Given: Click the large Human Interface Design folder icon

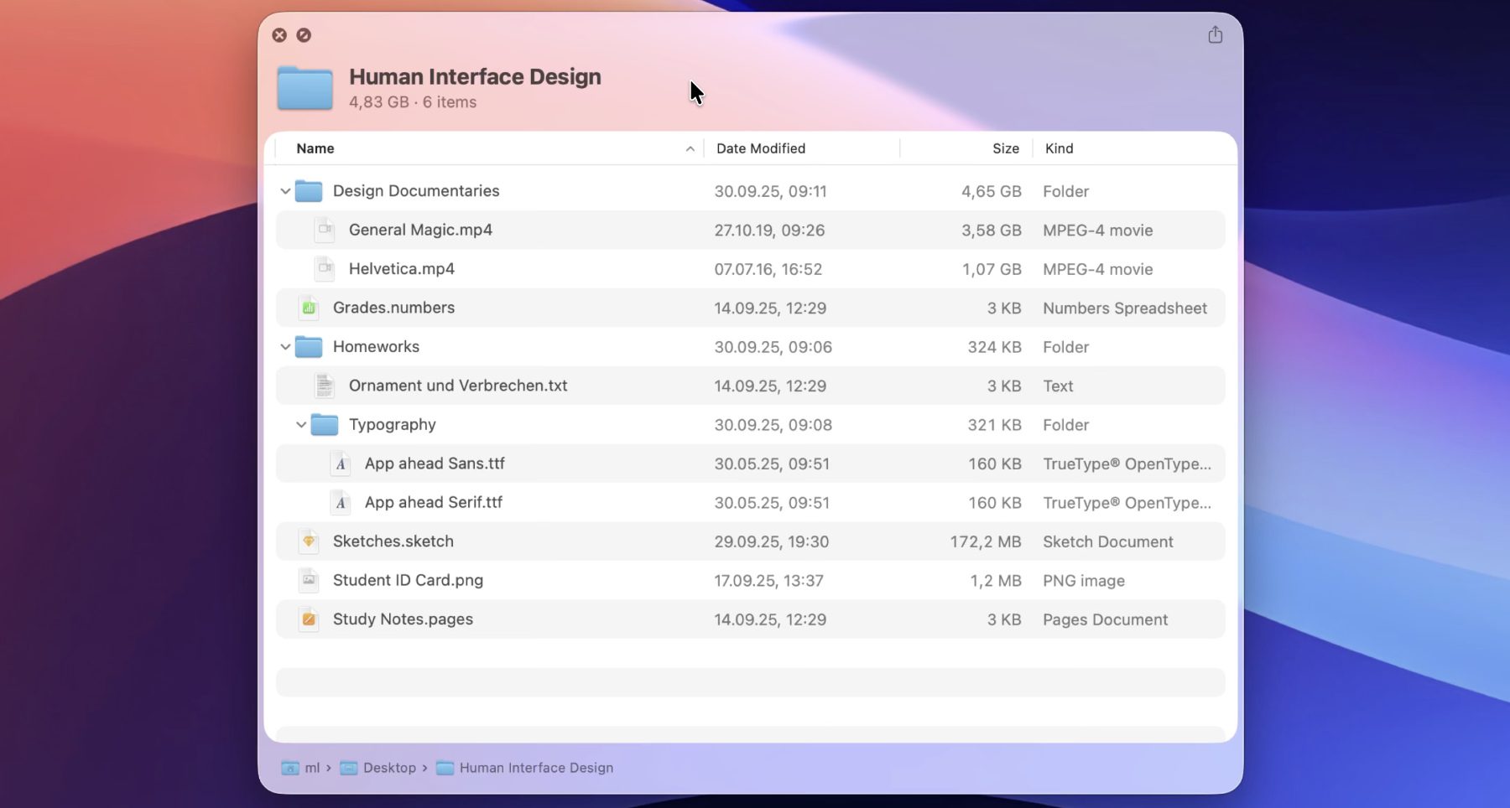Looking at the screenshot, I should pos(305,88).
